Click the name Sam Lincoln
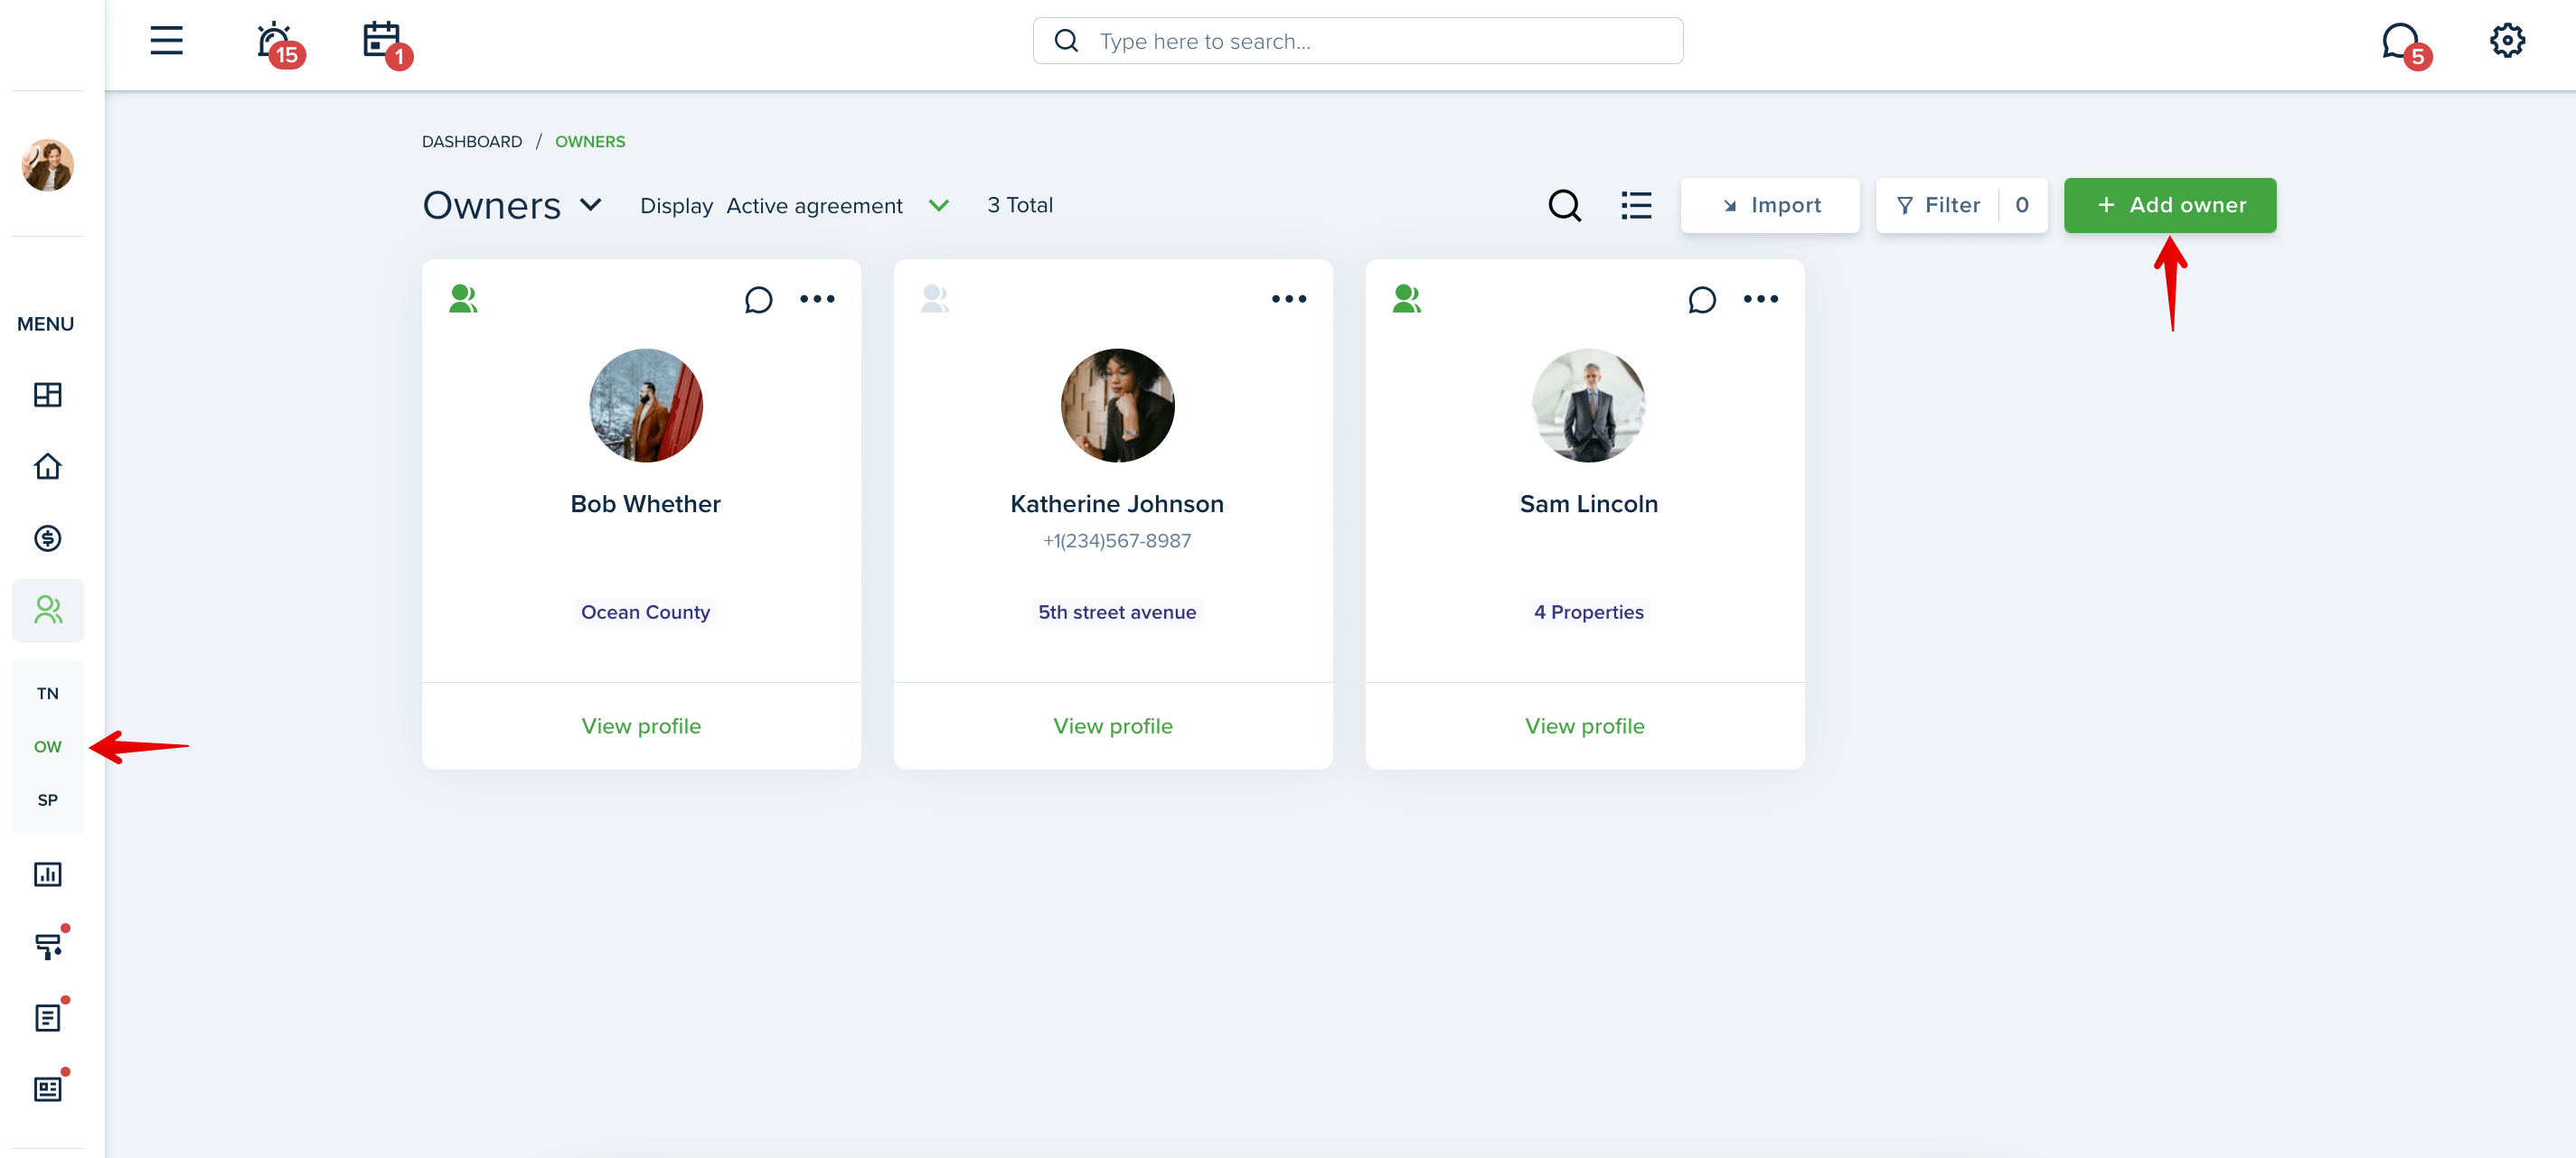The height and width of the screenshot is (1158, 2576). click(x=1588, y=505)
